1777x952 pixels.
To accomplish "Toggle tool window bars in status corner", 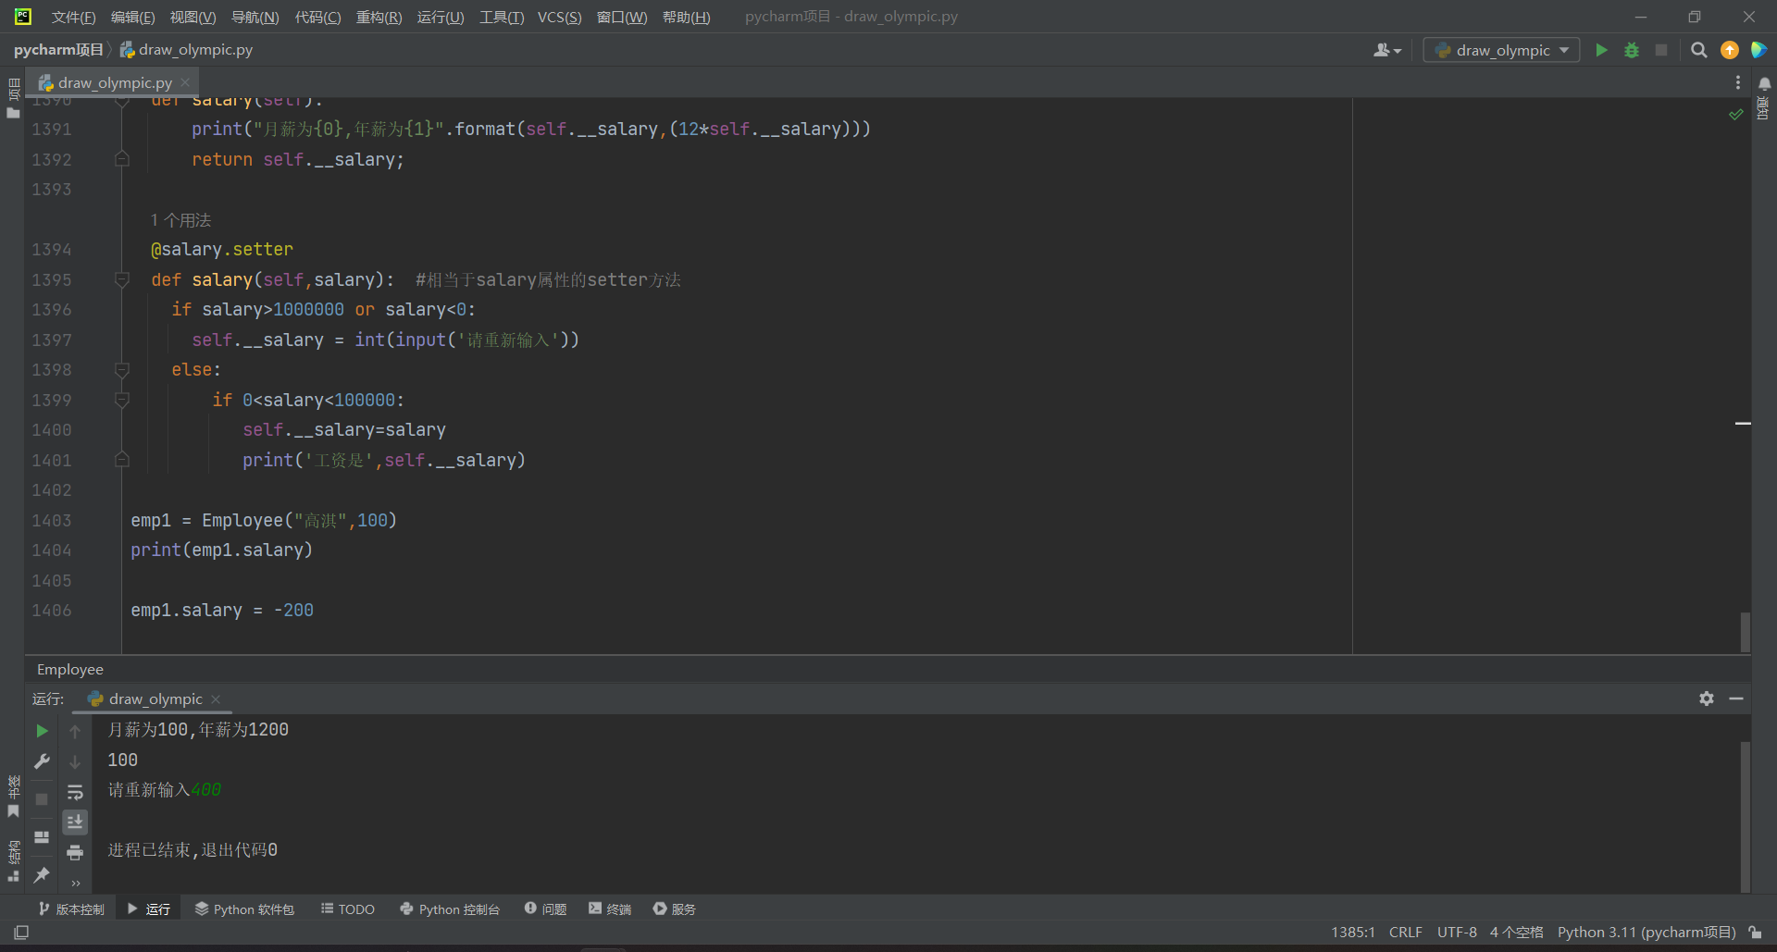I will click(21, 933).
